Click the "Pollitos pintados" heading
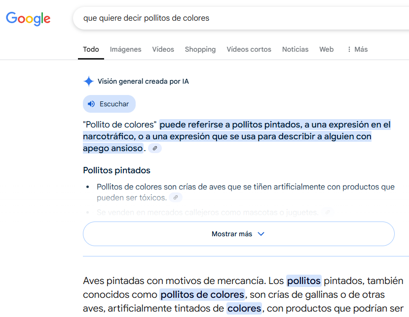Image resolution: width=409 pixels, height=317 pixels. coord(116,170)
